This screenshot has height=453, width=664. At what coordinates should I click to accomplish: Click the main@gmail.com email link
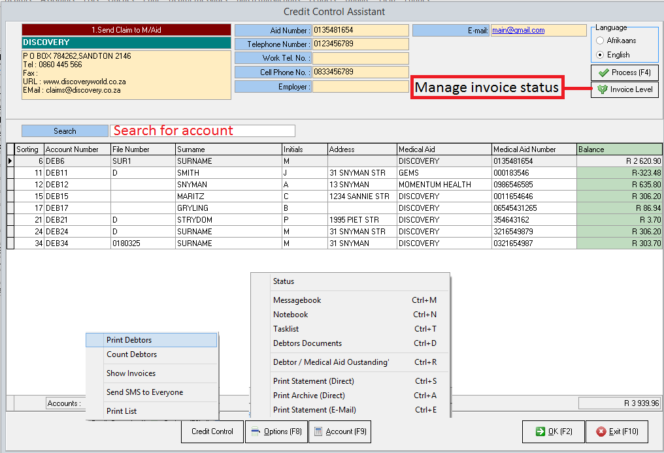coord(518,30)
